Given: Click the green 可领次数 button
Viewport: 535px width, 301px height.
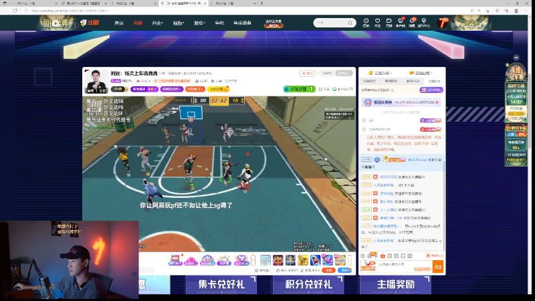Looking at the screenshot, I should (299, 89).
